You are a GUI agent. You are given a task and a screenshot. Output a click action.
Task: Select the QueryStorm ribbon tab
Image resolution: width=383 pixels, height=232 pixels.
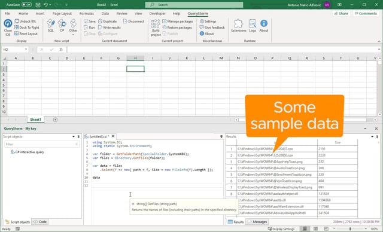coord(197,13)
